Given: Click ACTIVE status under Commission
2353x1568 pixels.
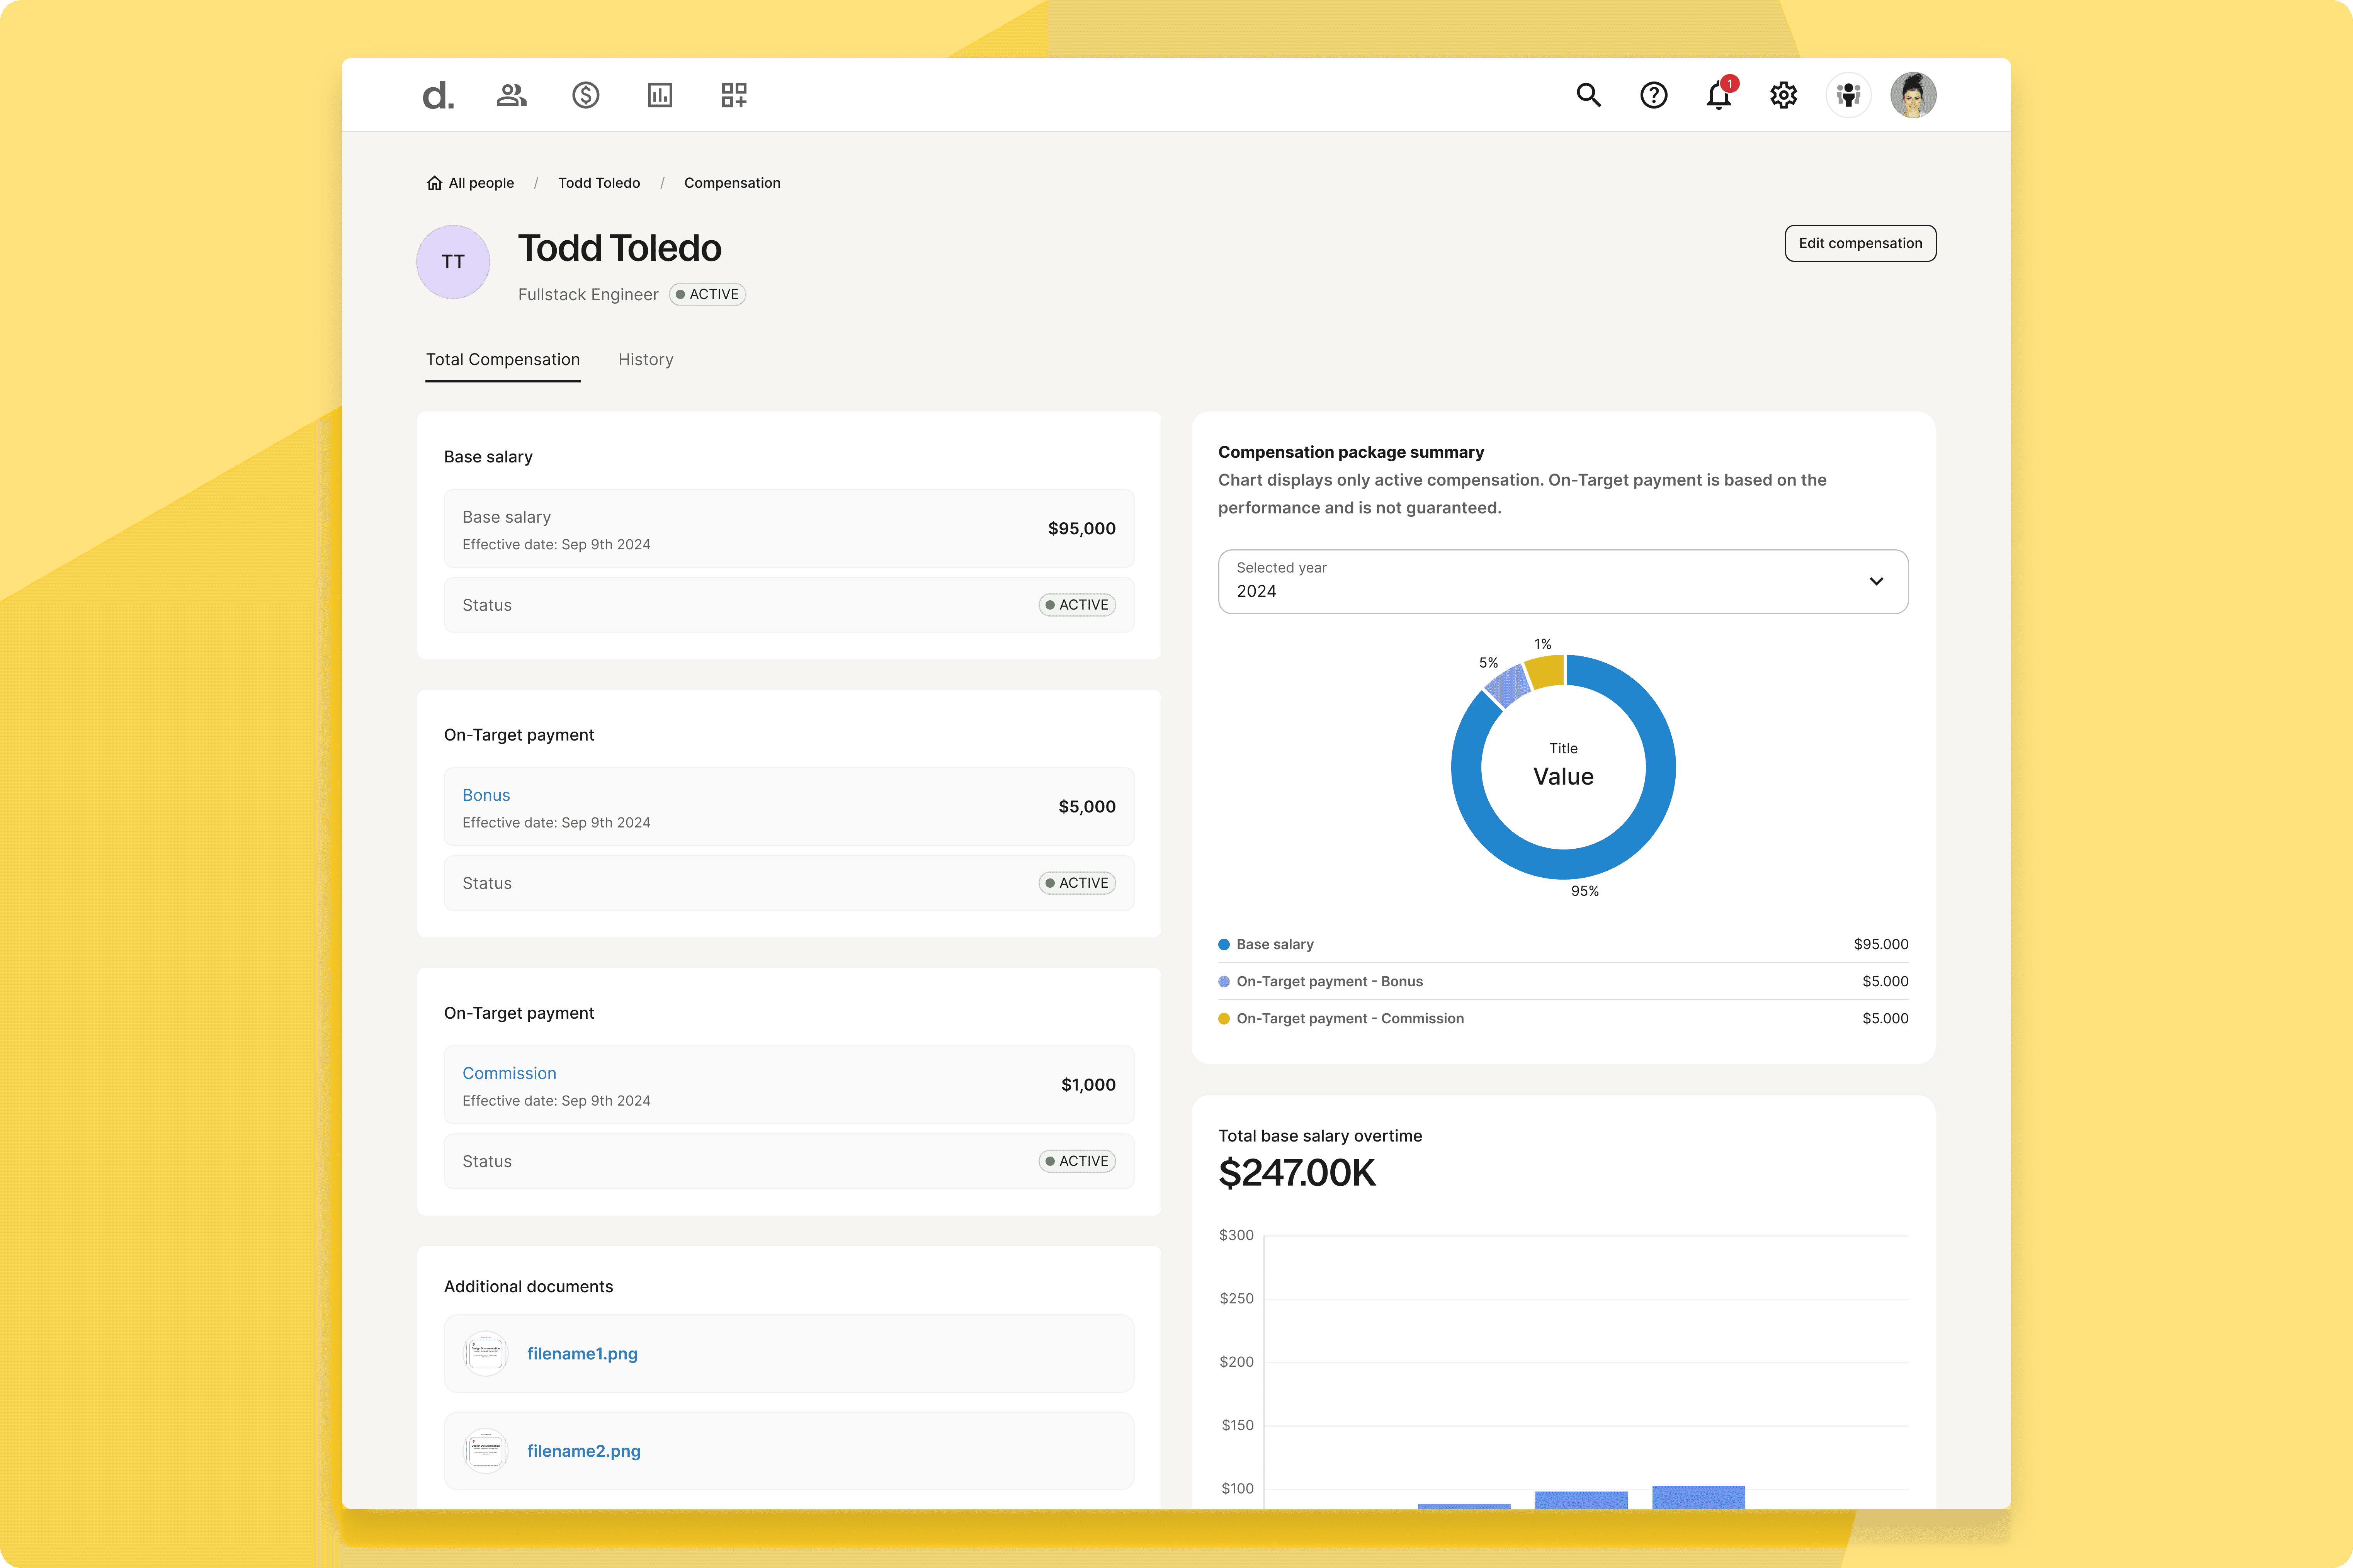Looking at the screenshot, I should pos(1077,1161).
